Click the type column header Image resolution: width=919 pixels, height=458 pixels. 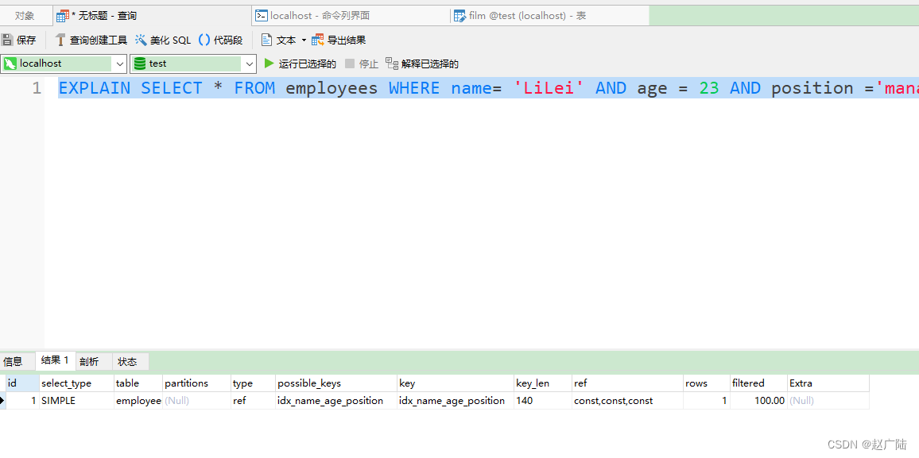point(253,383)
